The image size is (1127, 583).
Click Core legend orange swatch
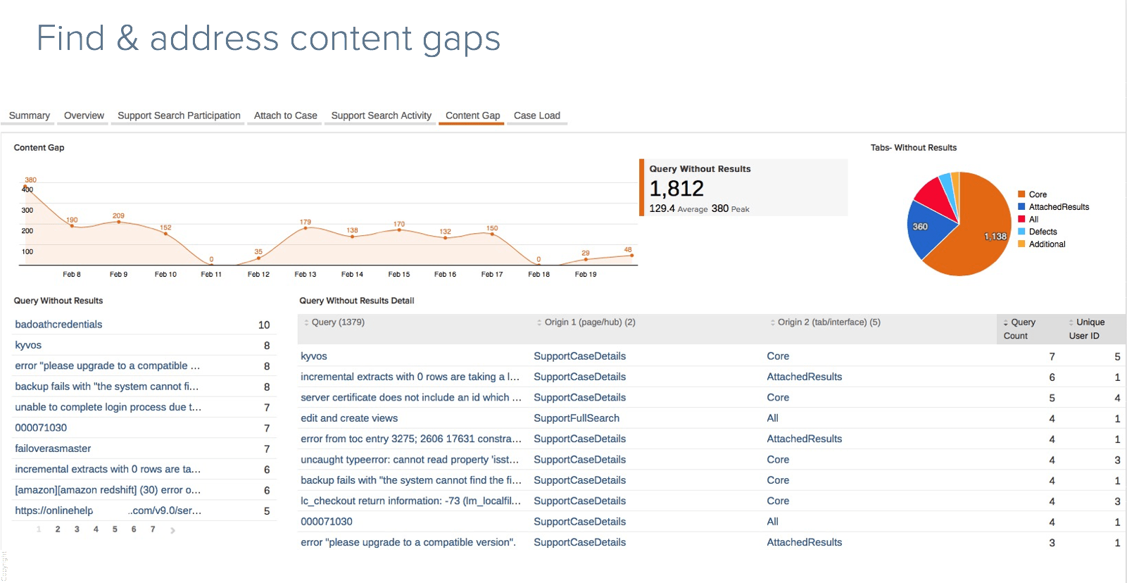coord(1021,194)
